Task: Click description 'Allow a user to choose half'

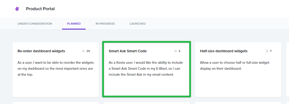Action: click(x=235, y=66)
